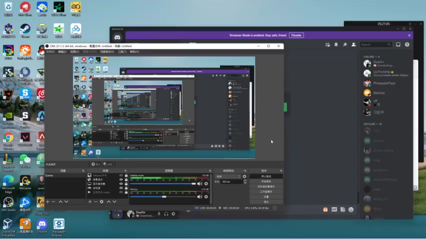The width and height of the screenshot is (426, 239).
Task: Open Discord threads icon in header
Action: pyautogui.click(x=327, y=45)
